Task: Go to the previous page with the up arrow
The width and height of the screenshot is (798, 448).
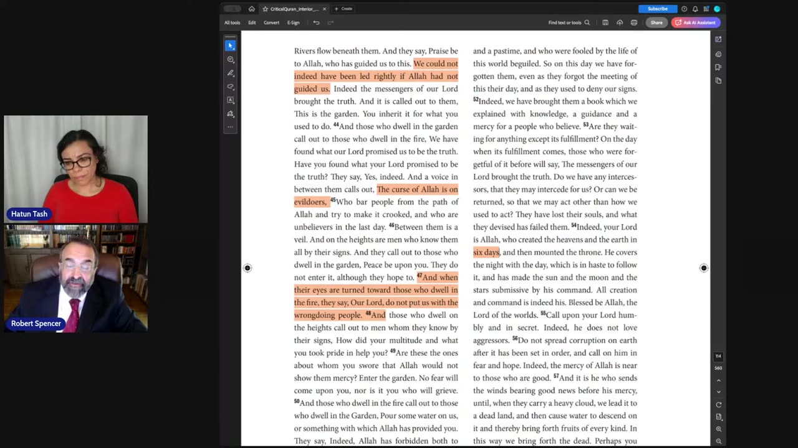Action: click(x=718, y=380)
